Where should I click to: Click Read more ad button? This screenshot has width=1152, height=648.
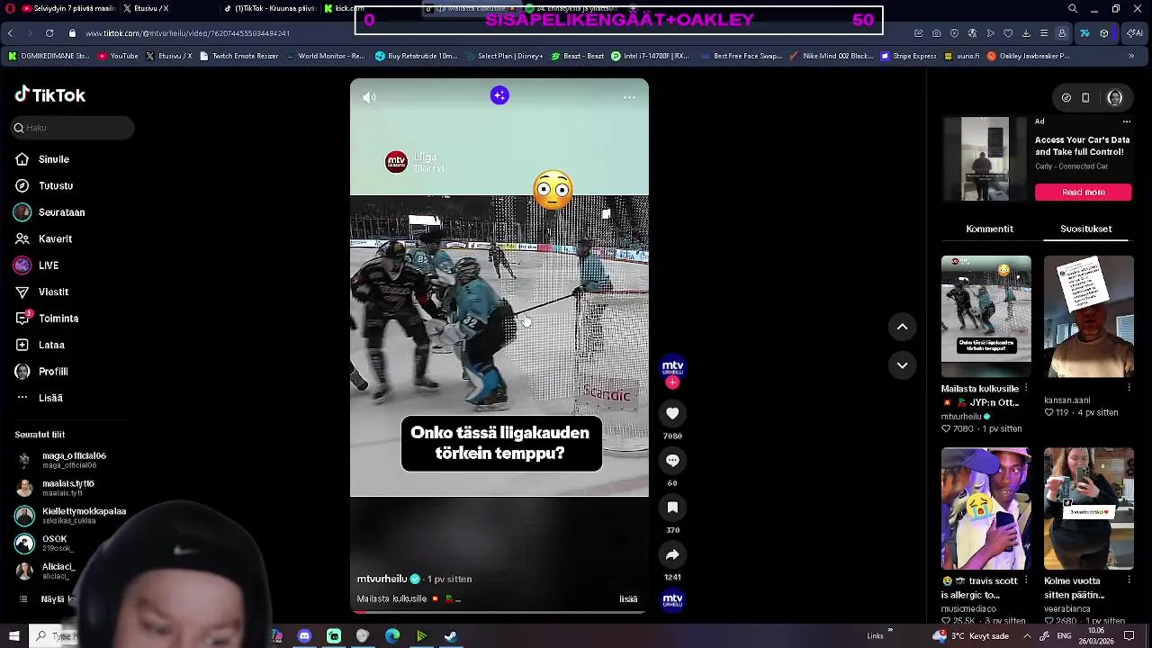pyautogui.click(x=1083, y=193)
